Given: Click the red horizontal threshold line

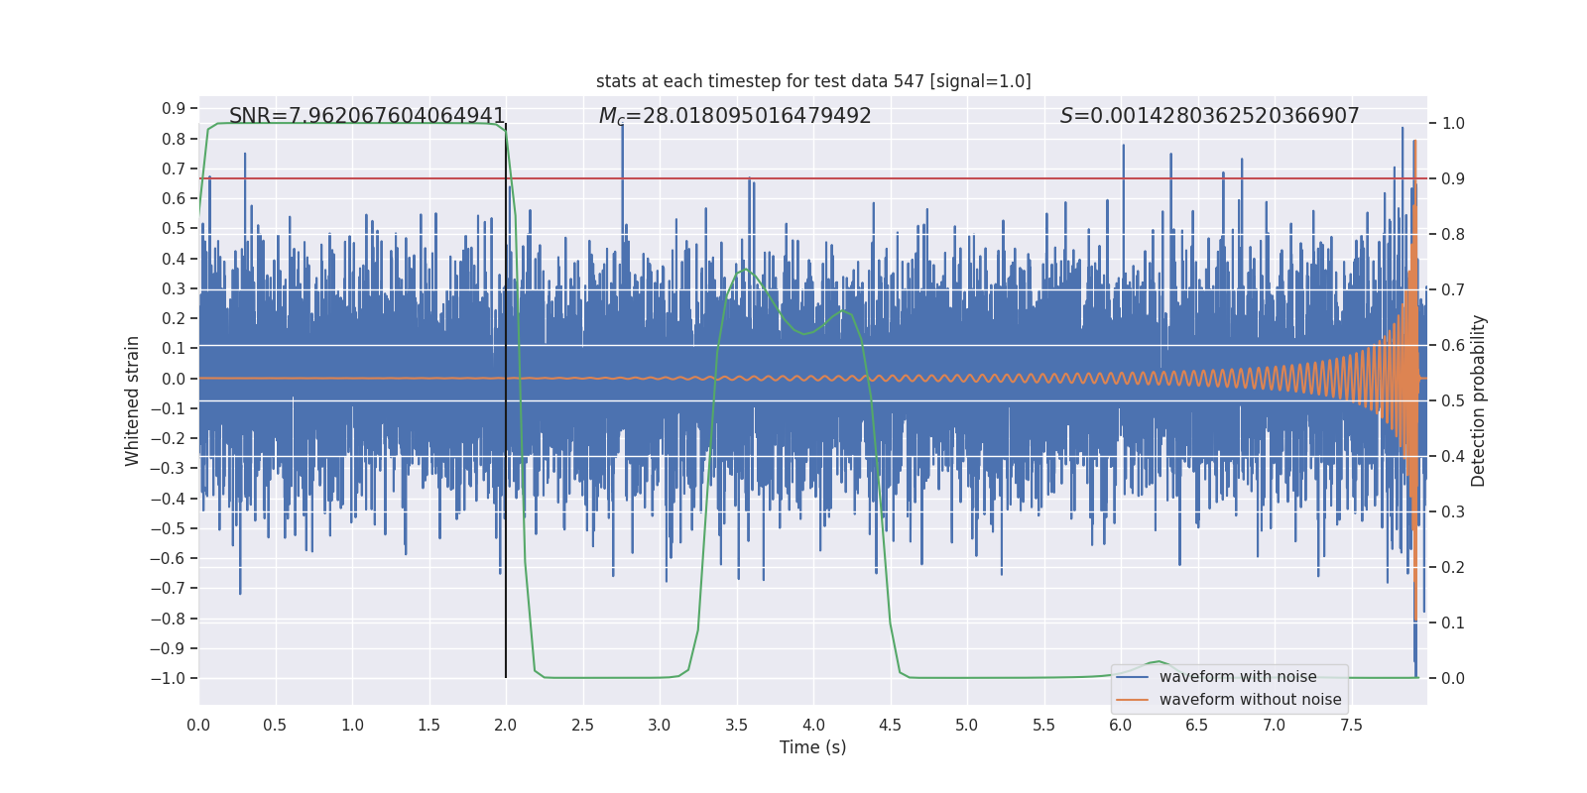Looking at the screenshot, I should click(813, 178).
